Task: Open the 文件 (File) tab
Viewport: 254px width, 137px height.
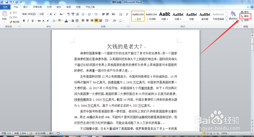Action: point(5,7)
